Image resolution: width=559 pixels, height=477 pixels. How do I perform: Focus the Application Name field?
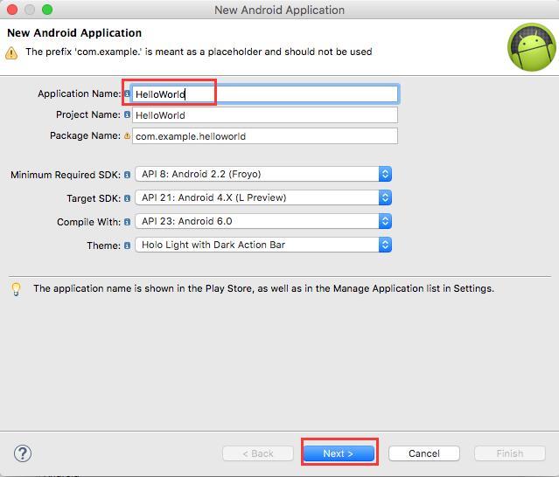(x=265, y=94)
